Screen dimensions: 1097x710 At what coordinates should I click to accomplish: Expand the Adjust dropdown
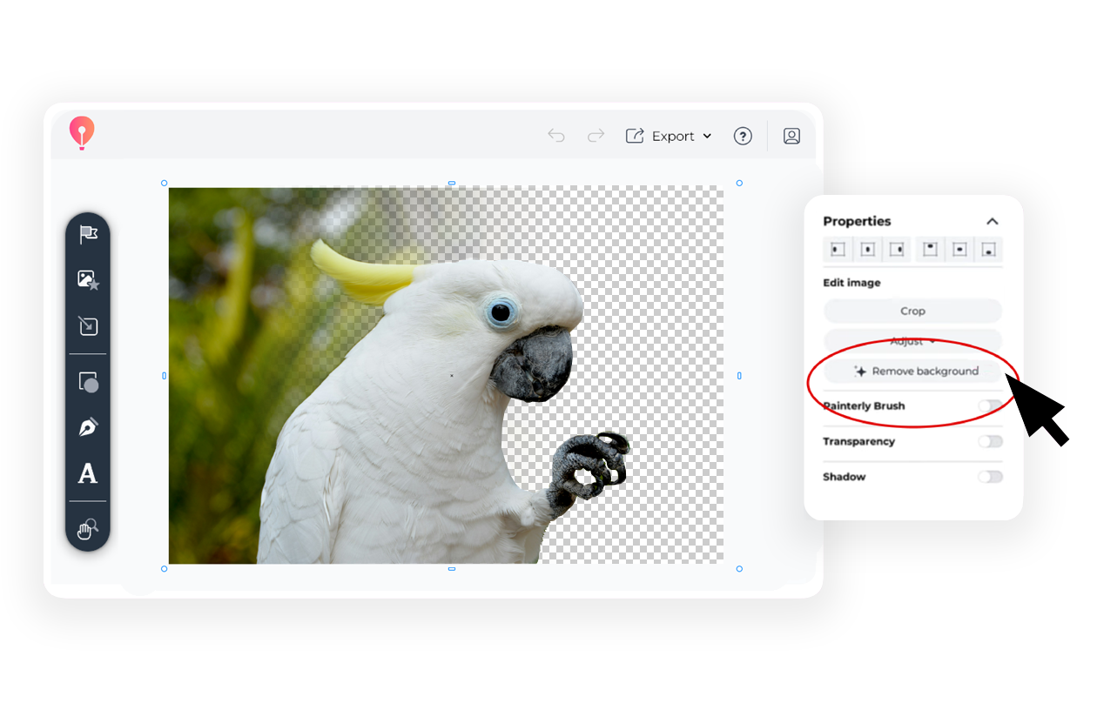tap(912, 341)
